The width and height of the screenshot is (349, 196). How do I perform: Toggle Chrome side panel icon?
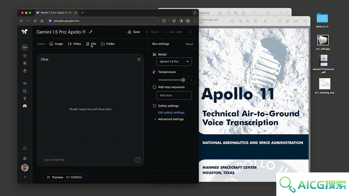(x=181, y=21)
